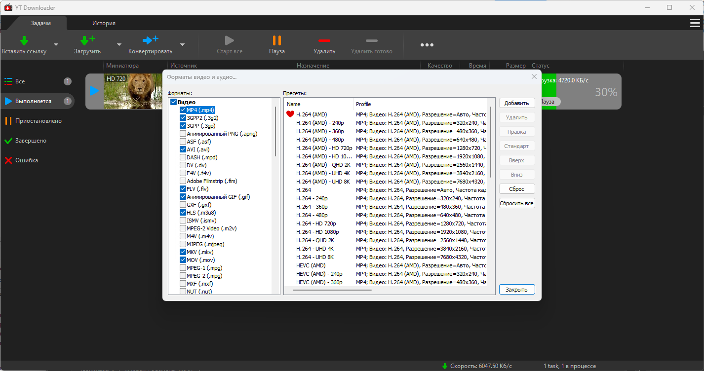Click the lion HD 720 thumbnail
Image resolution: width=704 pixels, height=371 pixels.
click(133, 92)
